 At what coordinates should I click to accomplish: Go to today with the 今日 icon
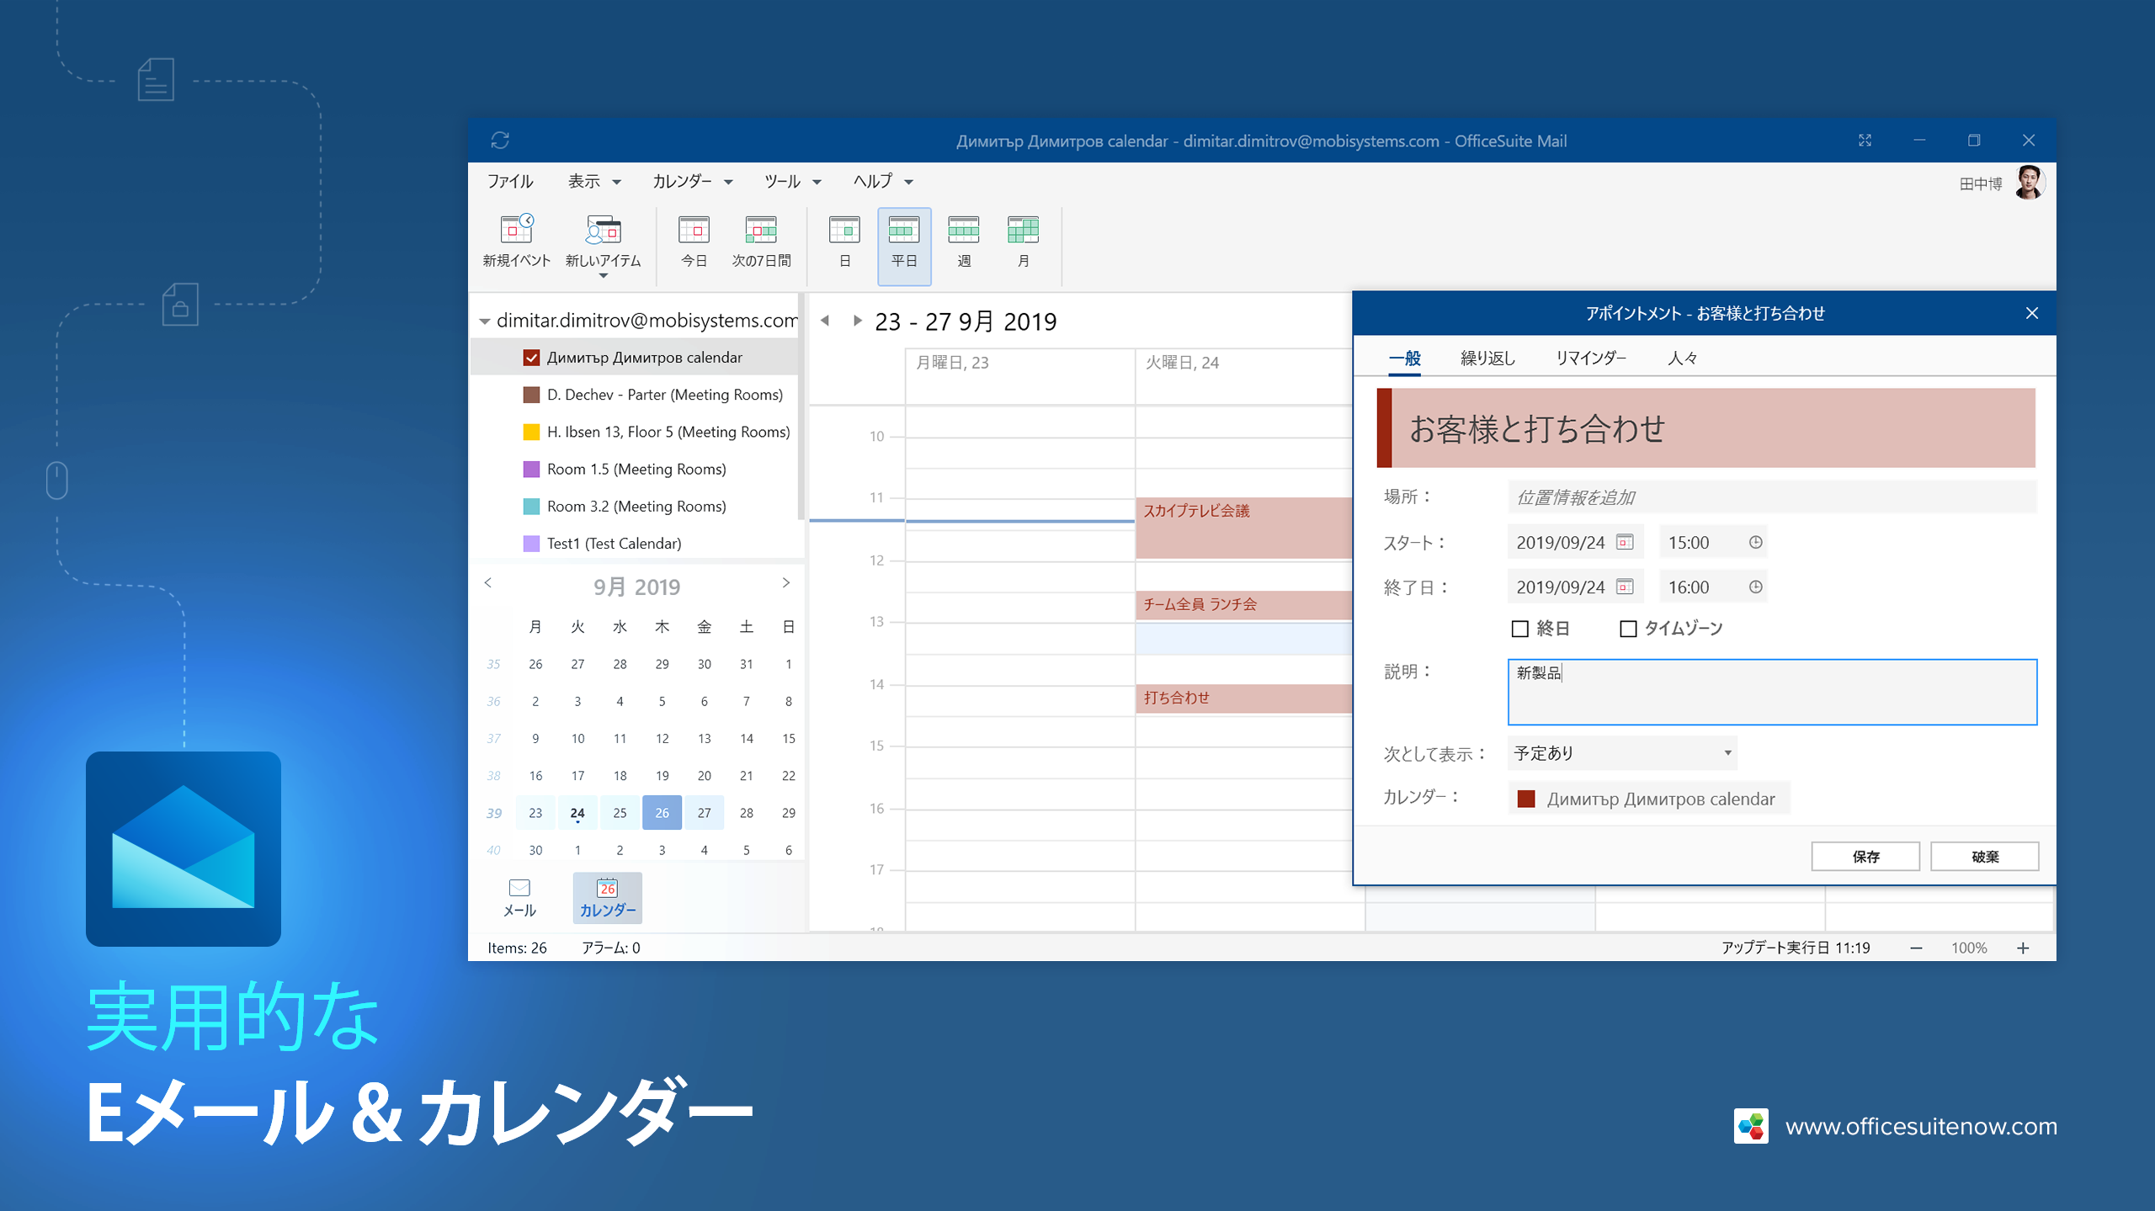coord(694,230)
